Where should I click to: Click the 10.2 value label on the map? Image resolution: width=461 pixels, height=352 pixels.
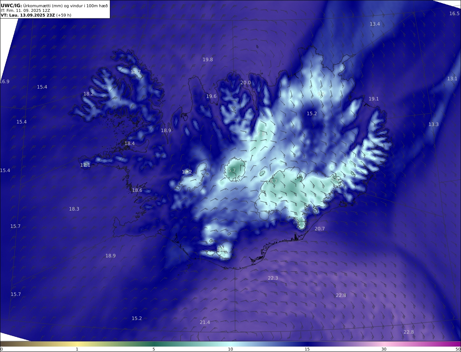(187, 172)
